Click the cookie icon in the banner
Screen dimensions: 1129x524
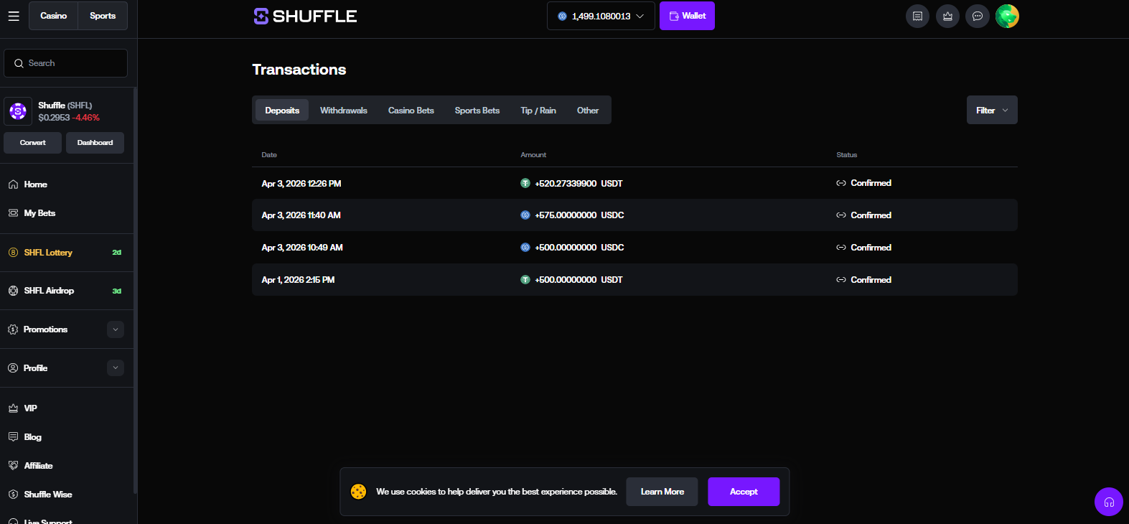click(358, 492)
